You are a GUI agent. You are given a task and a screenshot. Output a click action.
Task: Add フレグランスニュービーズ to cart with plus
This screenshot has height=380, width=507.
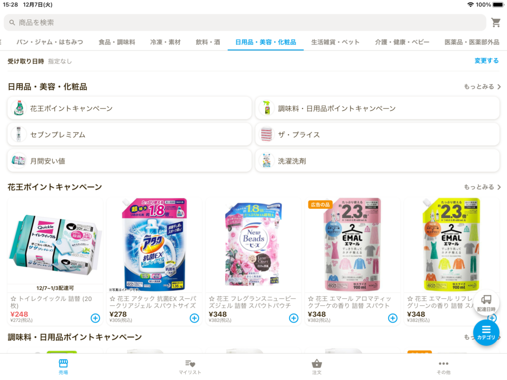click(294, 318)
